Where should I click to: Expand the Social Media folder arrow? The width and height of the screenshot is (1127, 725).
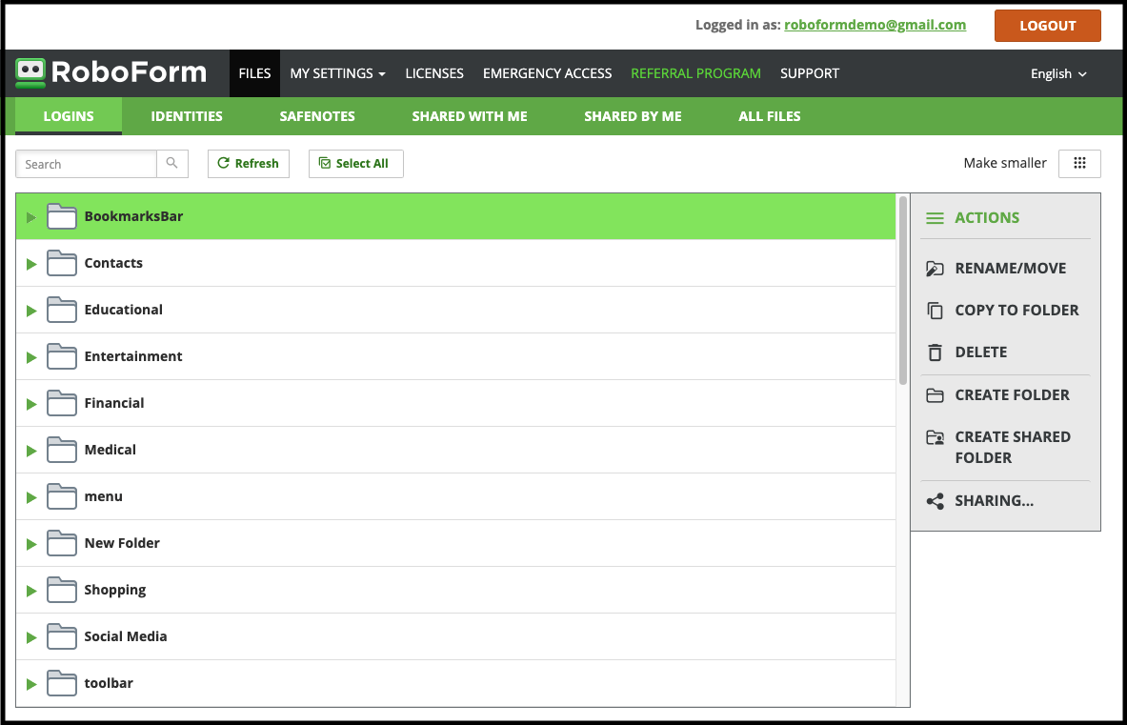[x=30, y=637]
